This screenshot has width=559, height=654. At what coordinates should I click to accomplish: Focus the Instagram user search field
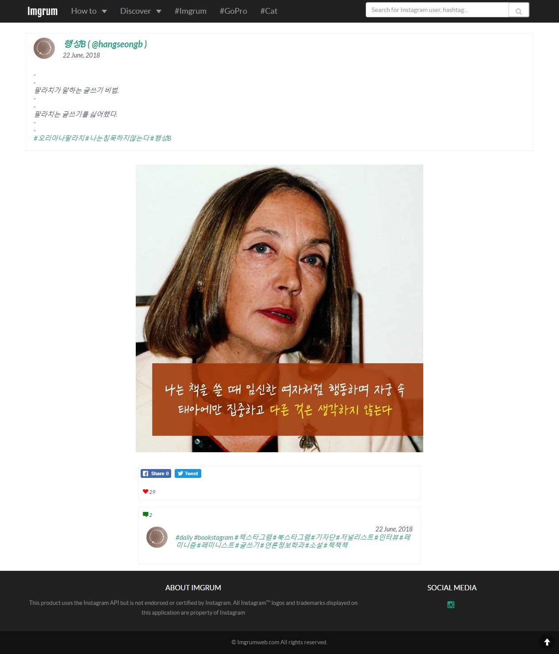click(437, 10)
